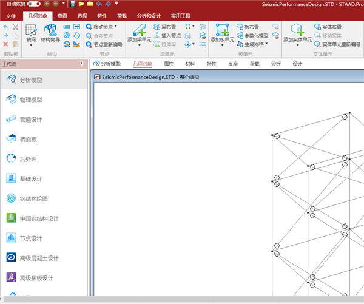Click the blue ruler bar icon in 结构 group
Image resolution: width=364 pixels, height=304 pixels.
click(x=67, y=27)
